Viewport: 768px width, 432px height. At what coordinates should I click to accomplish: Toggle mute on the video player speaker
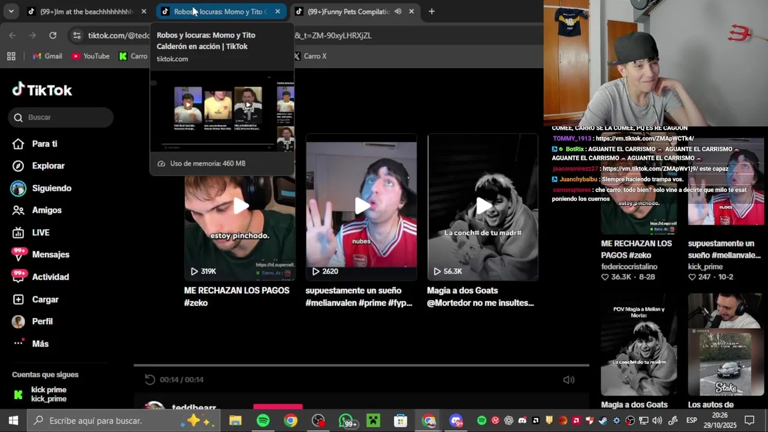tap(569, 380)
